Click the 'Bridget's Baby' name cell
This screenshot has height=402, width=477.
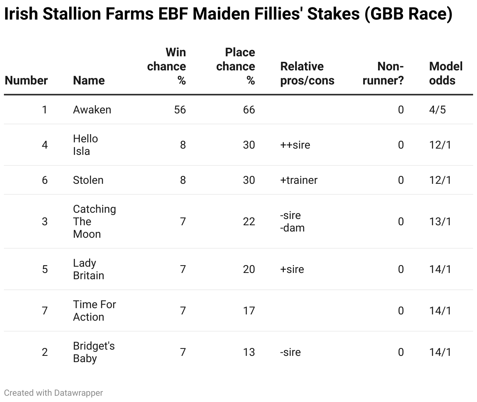(94, 352)
